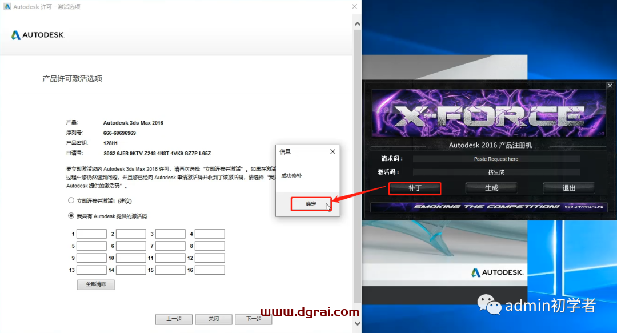Click the 上一步 button
Image resolution: width=617 pixels, height=333 pixels.
(x=174, y=319)
